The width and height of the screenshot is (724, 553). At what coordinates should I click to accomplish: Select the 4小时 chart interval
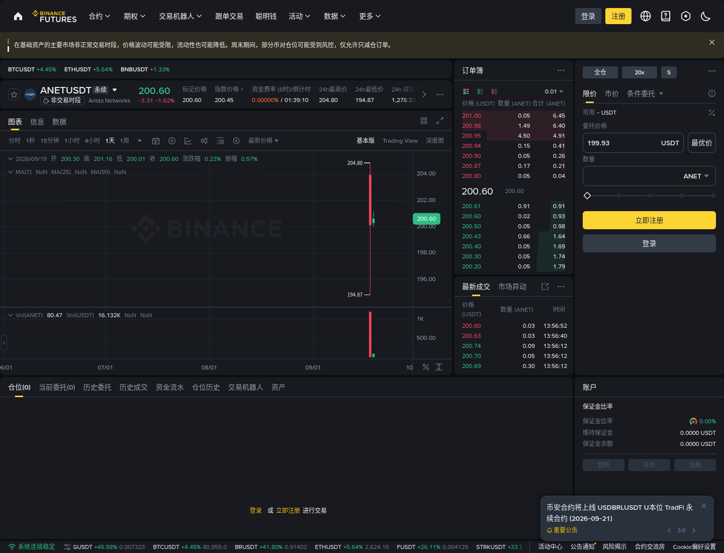[93, 141]
